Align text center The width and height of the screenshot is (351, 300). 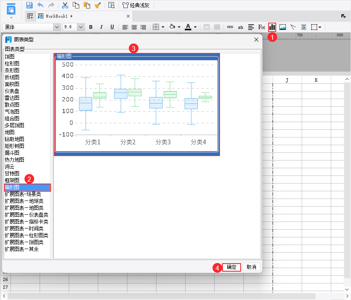pyautogui.click(x=134, y=27)
